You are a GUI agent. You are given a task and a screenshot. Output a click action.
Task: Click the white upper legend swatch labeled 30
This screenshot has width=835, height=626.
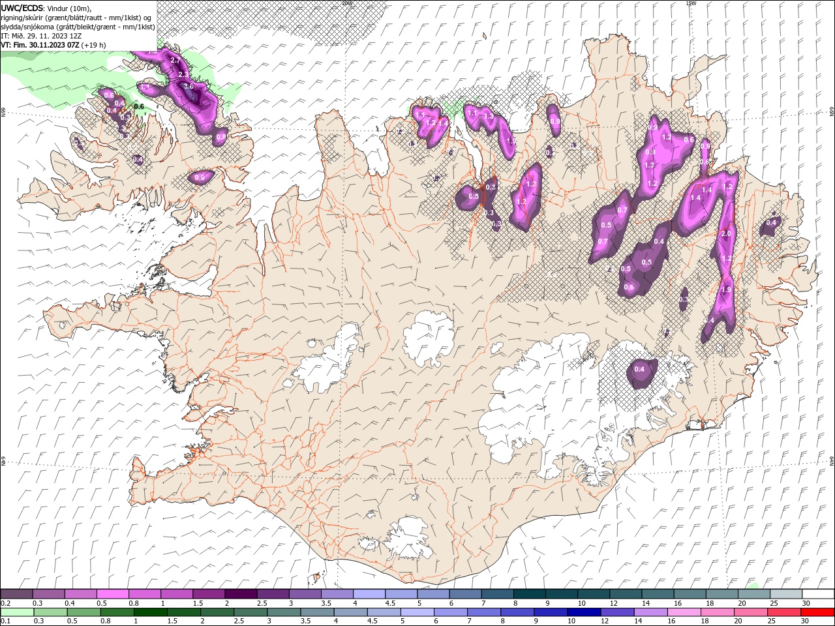(x=818, y=594)
